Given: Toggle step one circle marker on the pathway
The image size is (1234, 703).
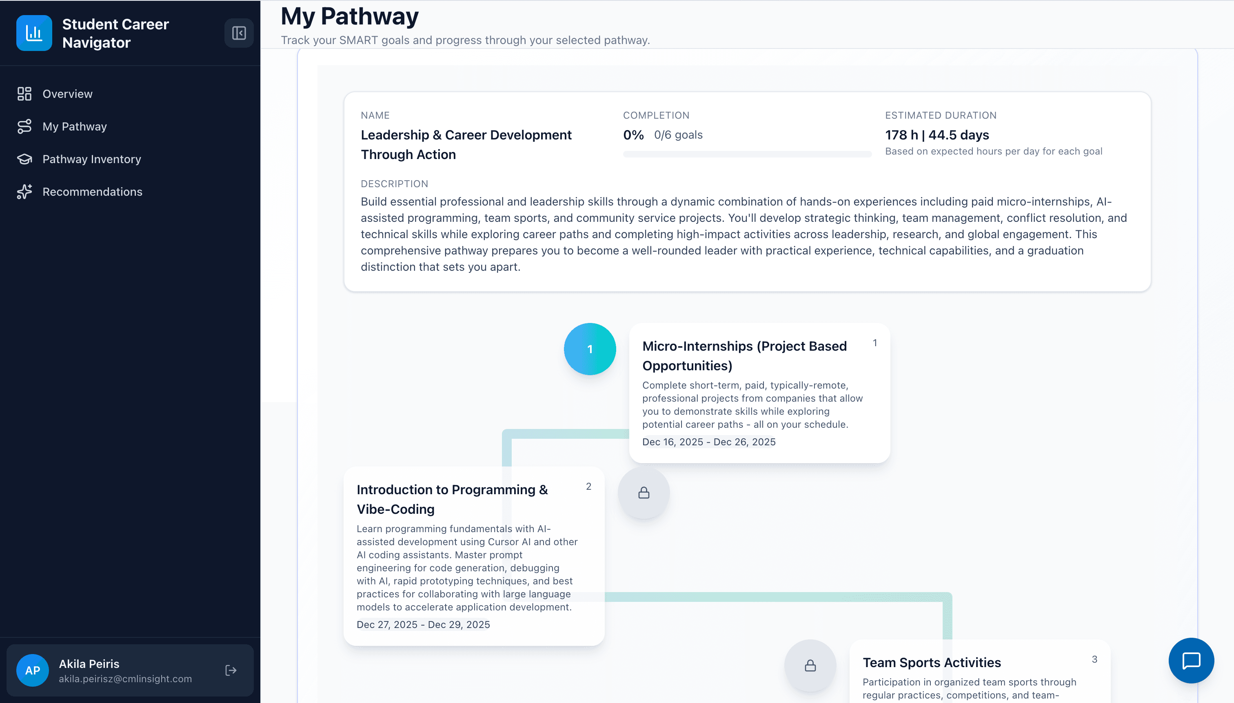Looking at the screenshot, I should pyautogui.click(x=590, y=349).
